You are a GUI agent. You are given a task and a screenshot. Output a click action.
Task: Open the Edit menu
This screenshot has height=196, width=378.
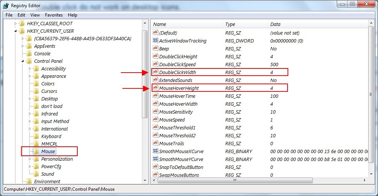[x=21, y=15]
